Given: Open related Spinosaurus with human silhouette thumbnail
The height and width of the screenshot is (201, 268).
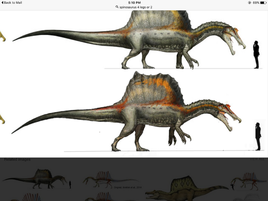Looking at the screenshot, I should coord(37,179).
